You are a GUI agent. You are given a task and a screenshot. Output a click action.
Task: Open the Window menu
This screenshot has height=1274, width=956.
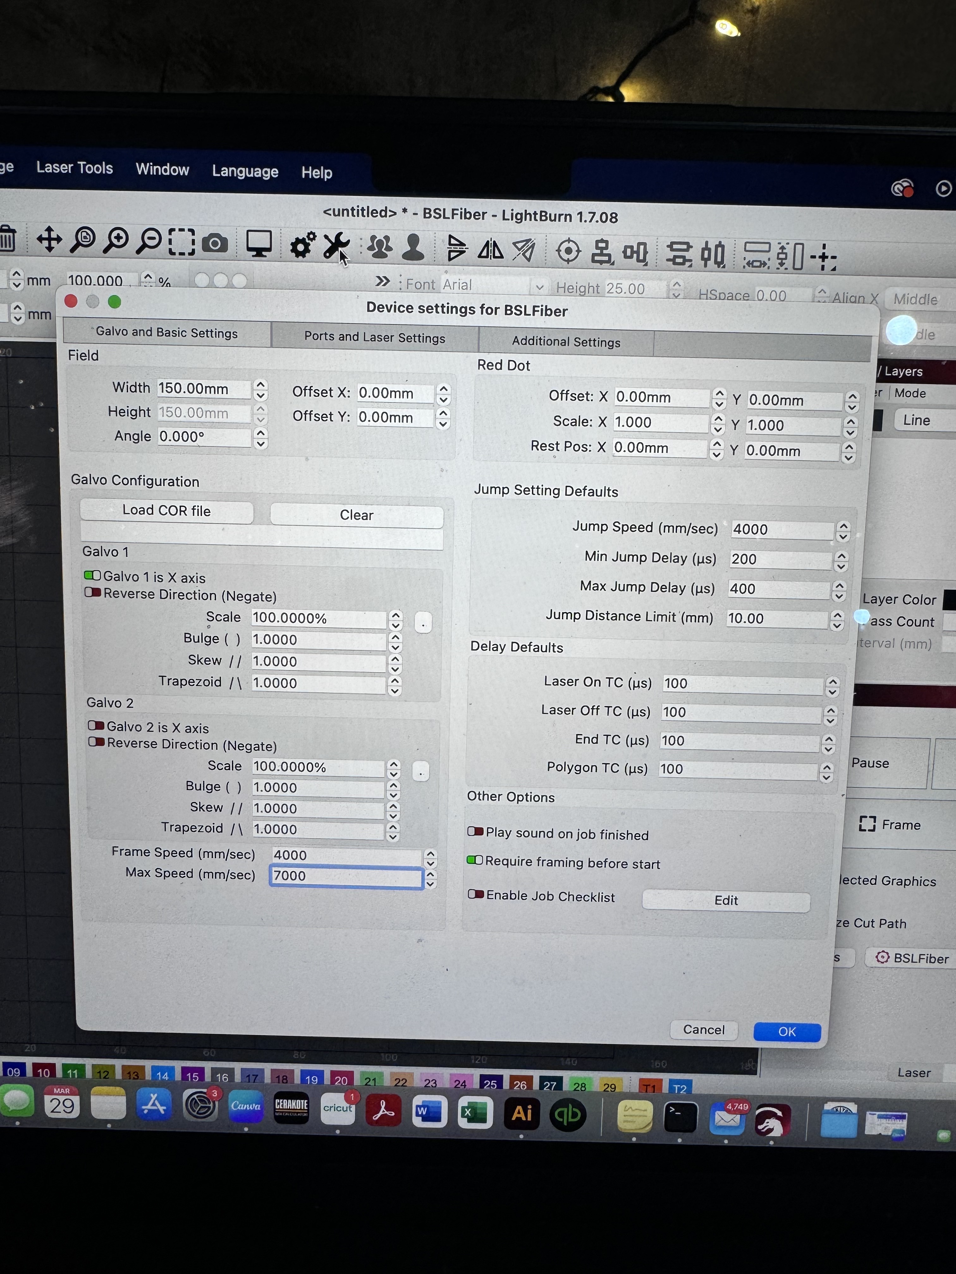[x=162, y=169]
